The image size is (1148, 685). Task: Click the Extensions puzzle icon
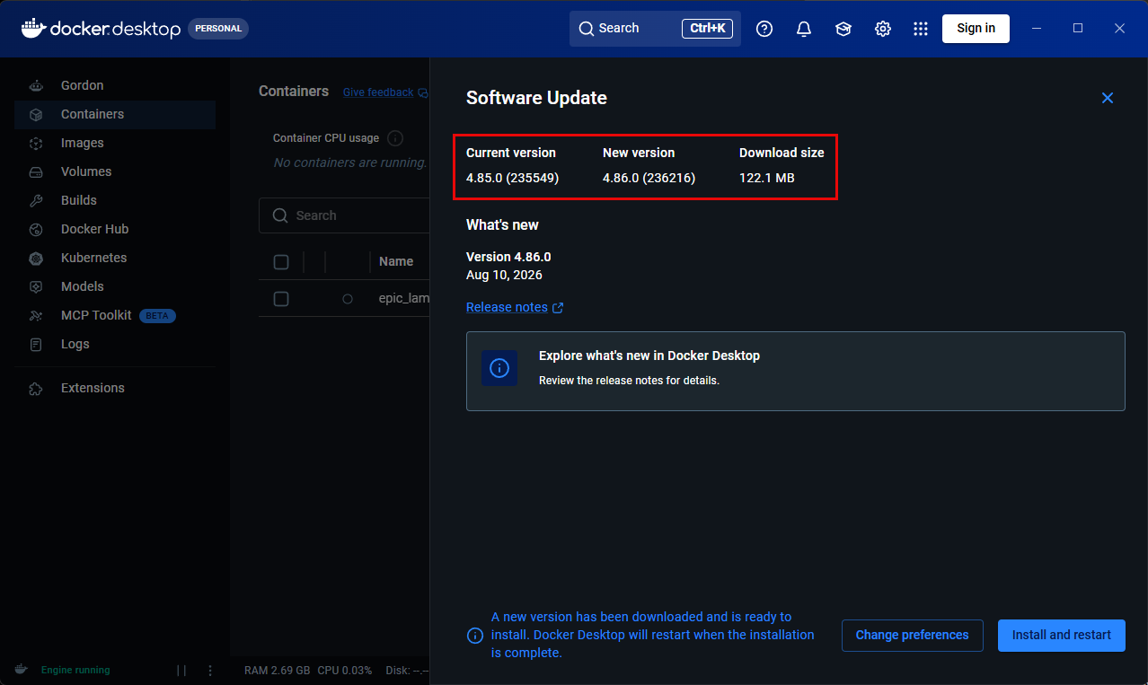click(36, 388)
